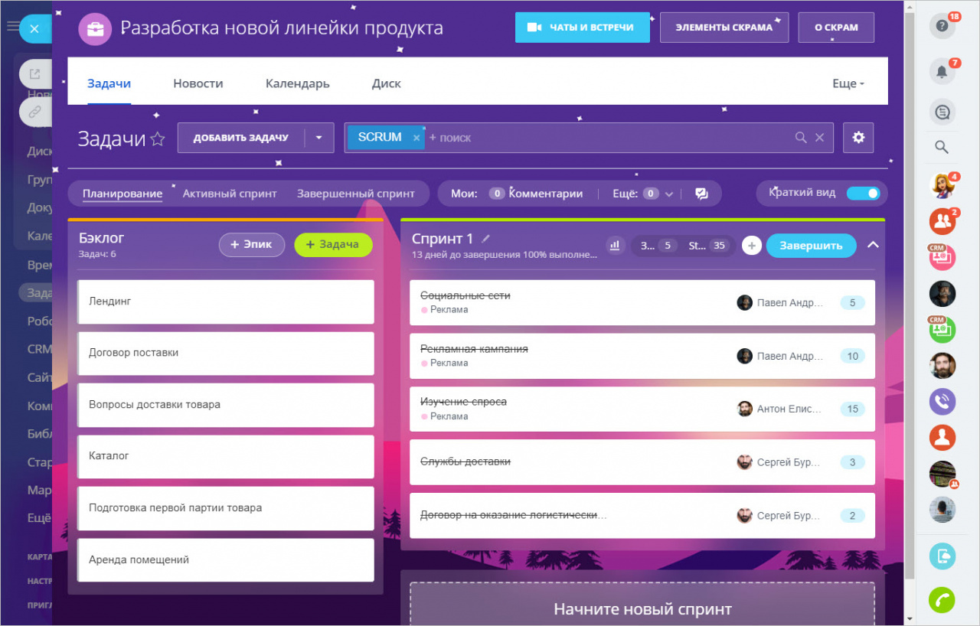Open the help question mark icon
The height and width of the screenshot is (626, 980).
[x=942, y=26]
